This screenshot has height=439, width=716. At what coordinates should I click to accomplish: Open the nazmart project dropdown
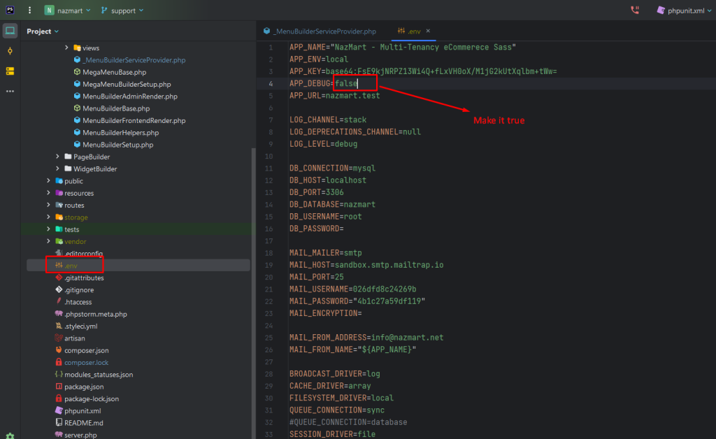tap(68, 10)
